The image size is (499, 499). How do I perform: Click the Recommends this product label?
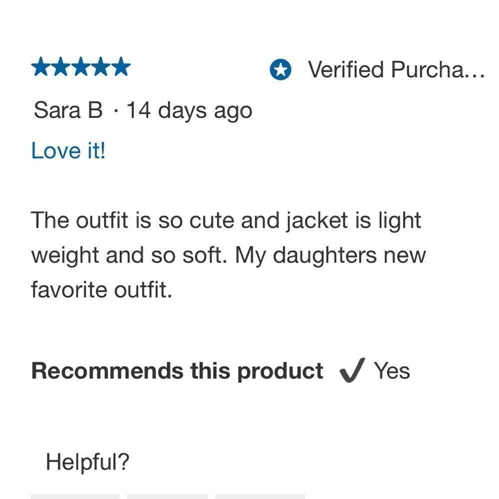[177, 371]
